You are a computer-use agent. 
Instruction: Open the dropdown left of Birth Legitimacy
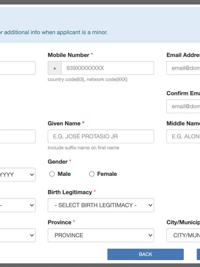17,205
